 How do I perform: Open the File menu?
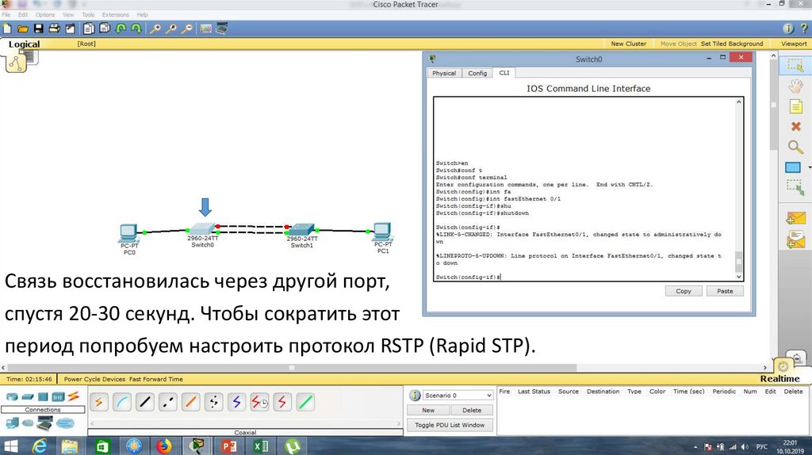(6, 14)
